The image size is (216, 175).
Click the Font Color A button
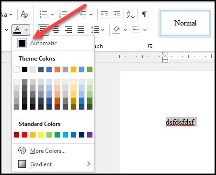click(17, 30)
